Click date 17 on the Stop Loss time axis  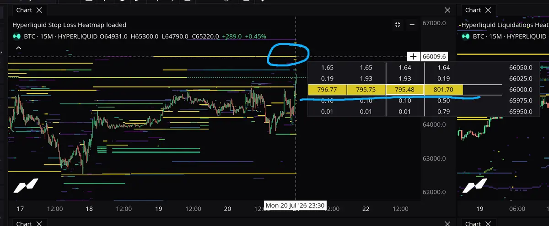(20, 209)
